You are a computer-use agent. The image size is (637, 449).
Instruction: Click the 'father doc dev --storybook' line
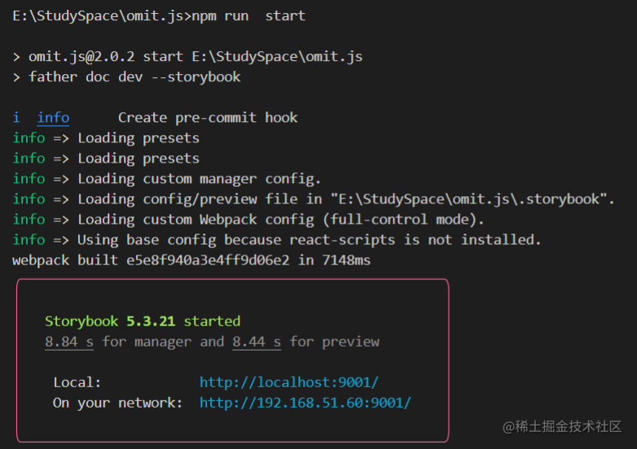pos(134,77)
